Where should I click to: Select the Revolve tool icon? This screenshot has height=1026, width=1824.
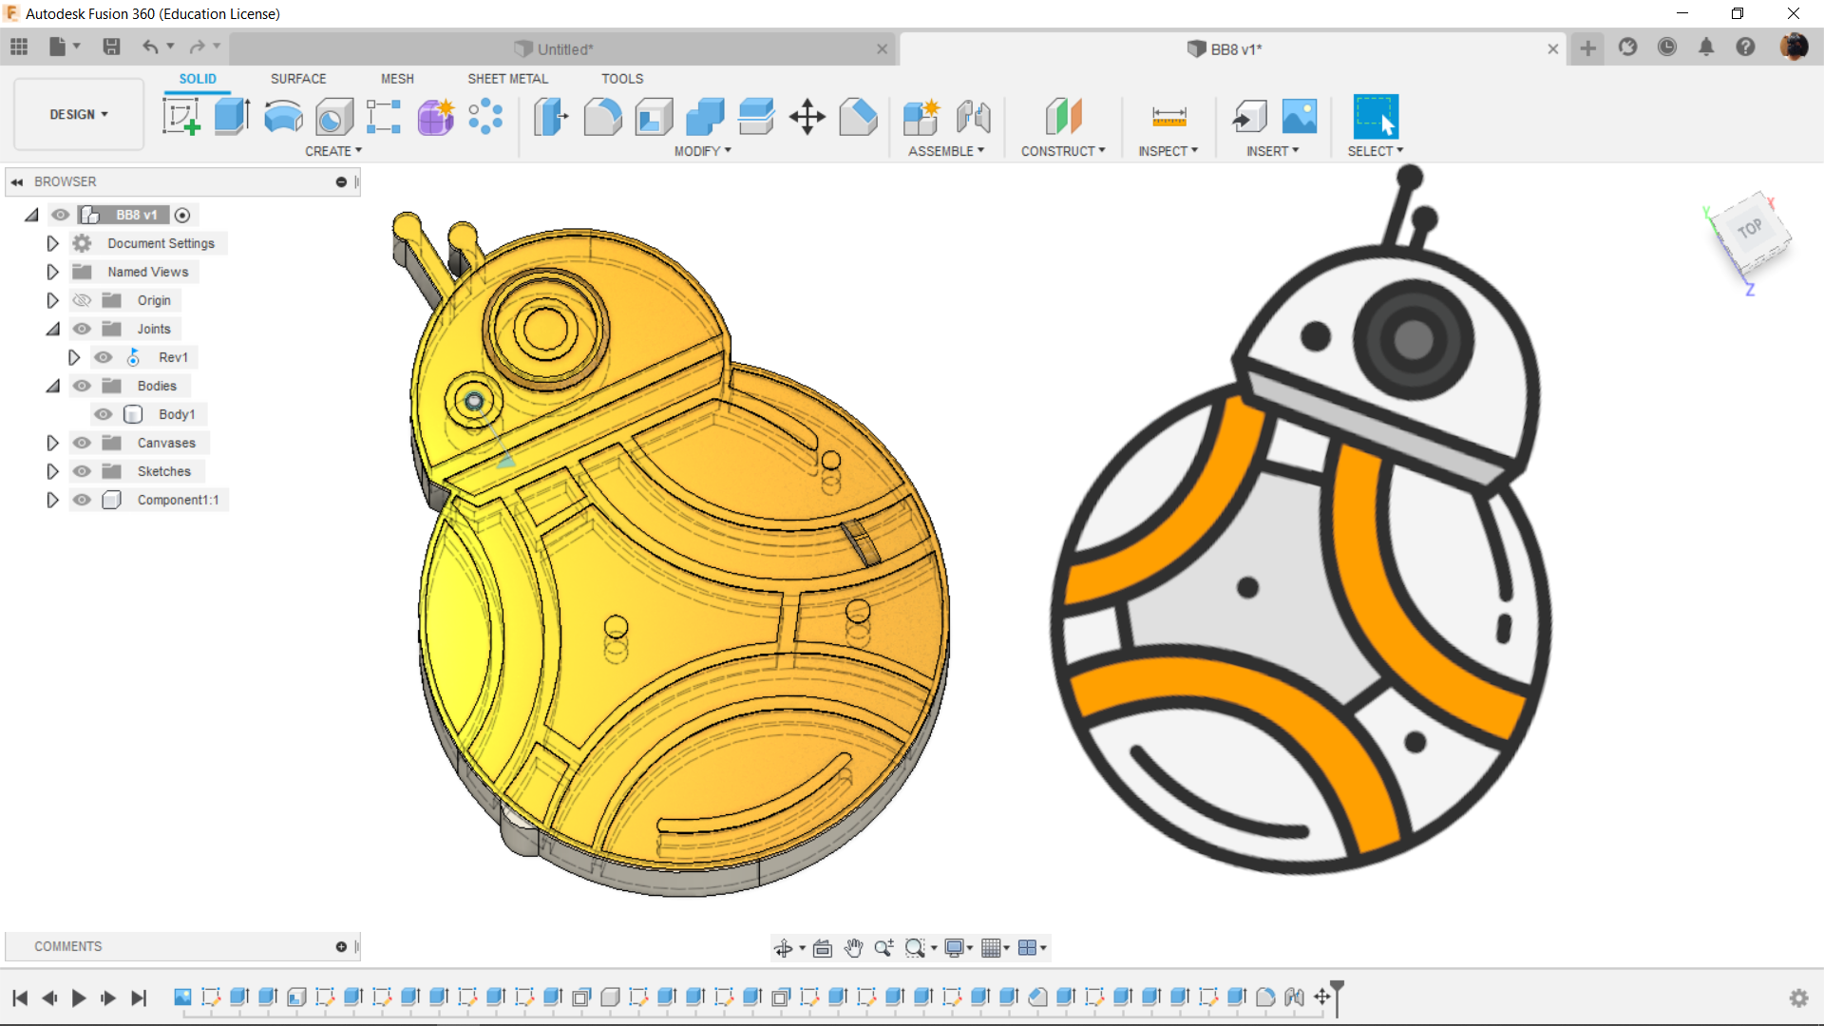pos(283,117)
